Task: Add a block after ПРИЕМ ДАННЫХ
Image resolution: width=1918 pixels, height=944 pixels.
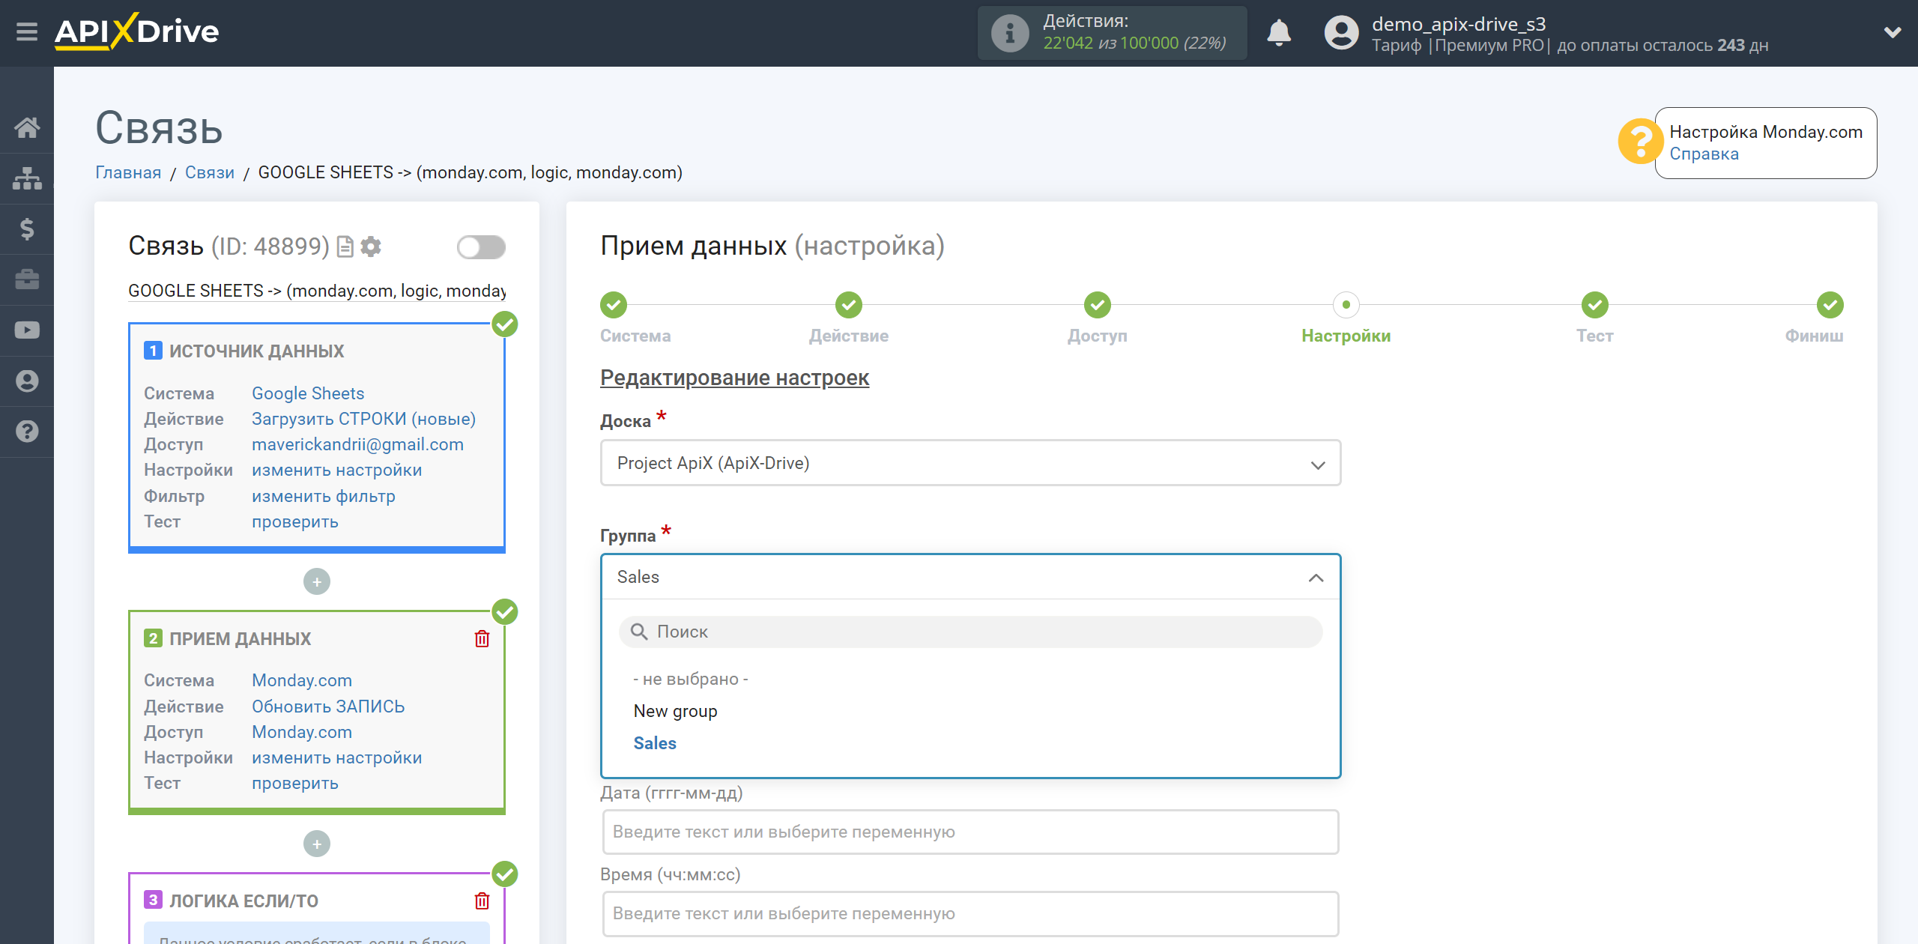Action: pos(317,844)
